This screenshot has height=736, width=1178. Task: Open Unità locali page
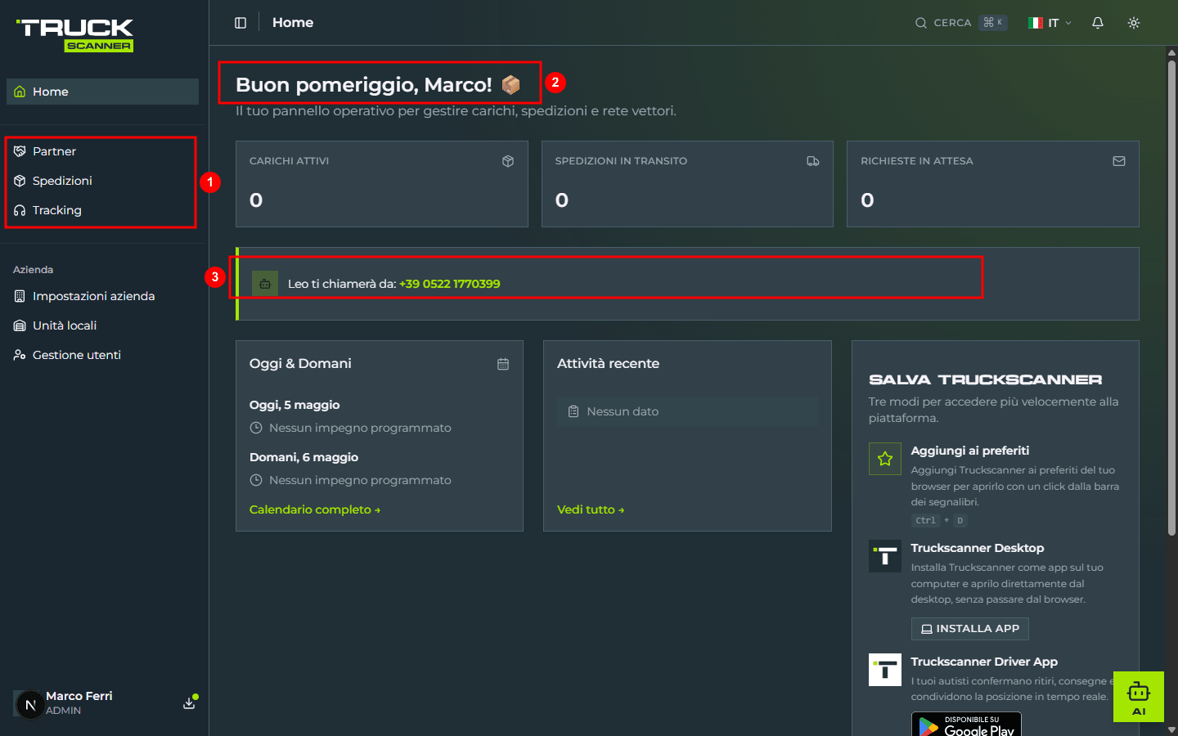102,325
